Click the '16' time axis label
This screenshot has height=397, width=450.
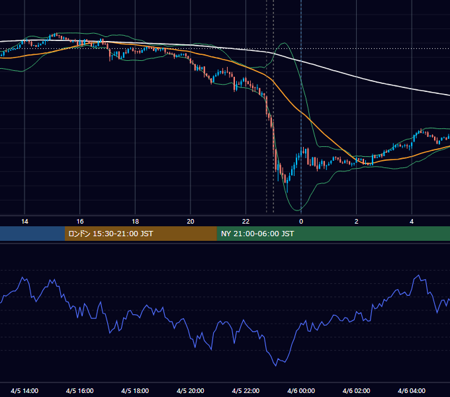(x=80, y=222)
